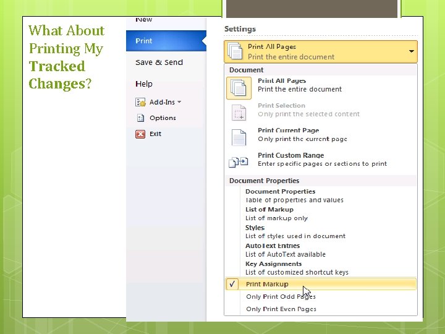Choose AutoText Entries item

tap(285, 250)
